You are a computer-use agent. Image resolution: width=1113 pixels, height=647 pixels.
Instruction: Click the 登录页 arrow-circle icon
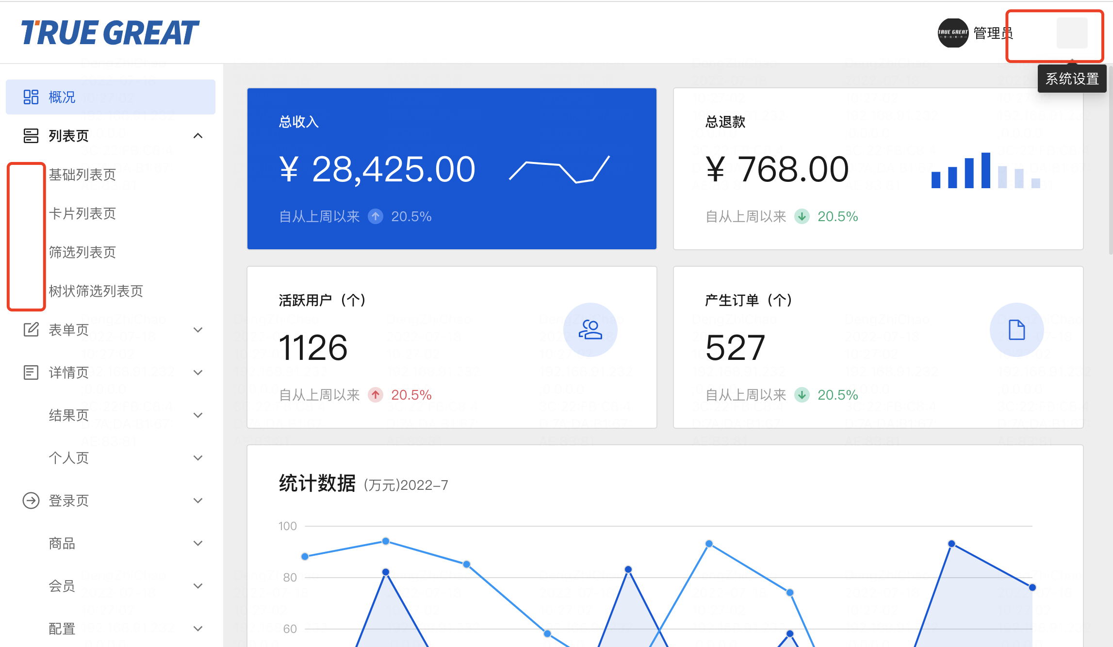pos(31,501)
